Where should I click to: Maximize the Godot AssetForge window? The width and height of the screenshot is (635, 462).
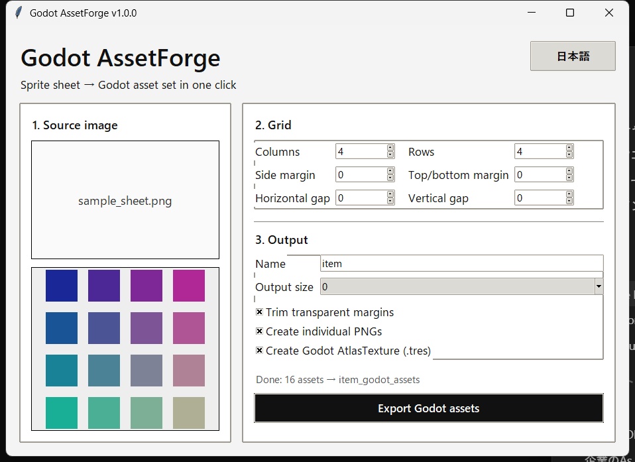[570, 13]
